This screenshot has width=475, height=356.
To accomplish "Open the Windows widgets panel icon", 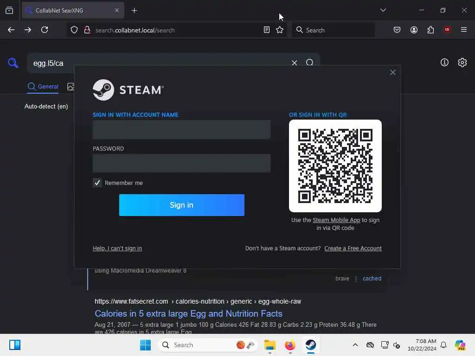I will click(x=15, y=345).
